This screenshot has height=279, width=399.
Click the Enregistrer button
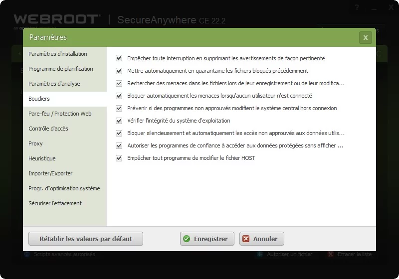coord(207,239)
